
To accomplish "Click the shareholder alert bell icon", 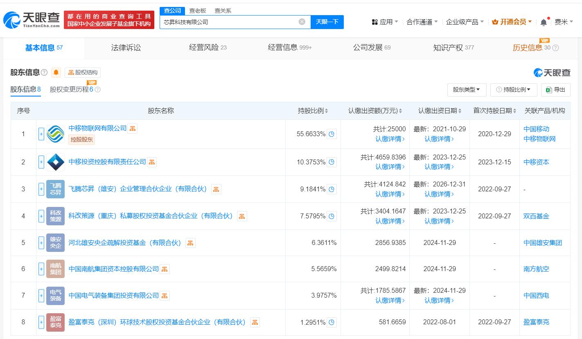I will point(56,73).
